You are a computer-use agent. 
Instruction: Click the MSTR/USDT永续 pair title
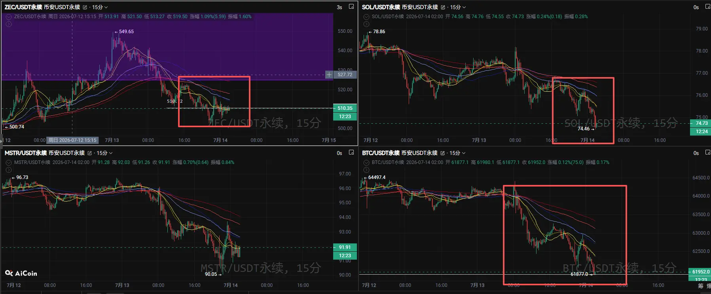(26, 153)
